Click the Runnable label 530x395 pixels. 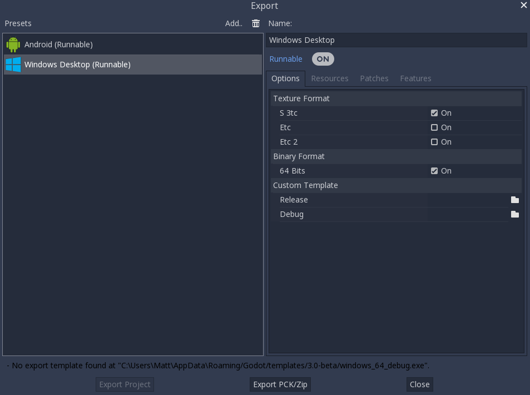pyautogui.click(x=286, y=59)
